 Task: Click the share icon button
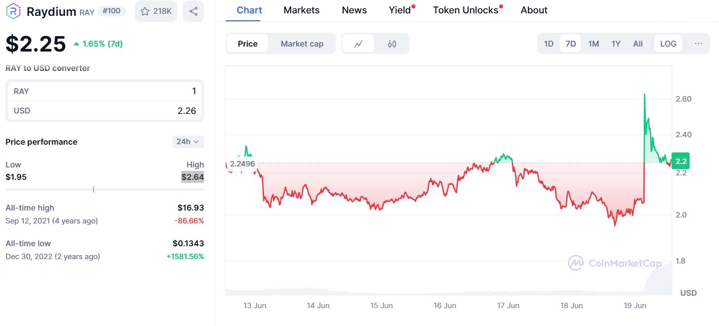click(193, 11)
